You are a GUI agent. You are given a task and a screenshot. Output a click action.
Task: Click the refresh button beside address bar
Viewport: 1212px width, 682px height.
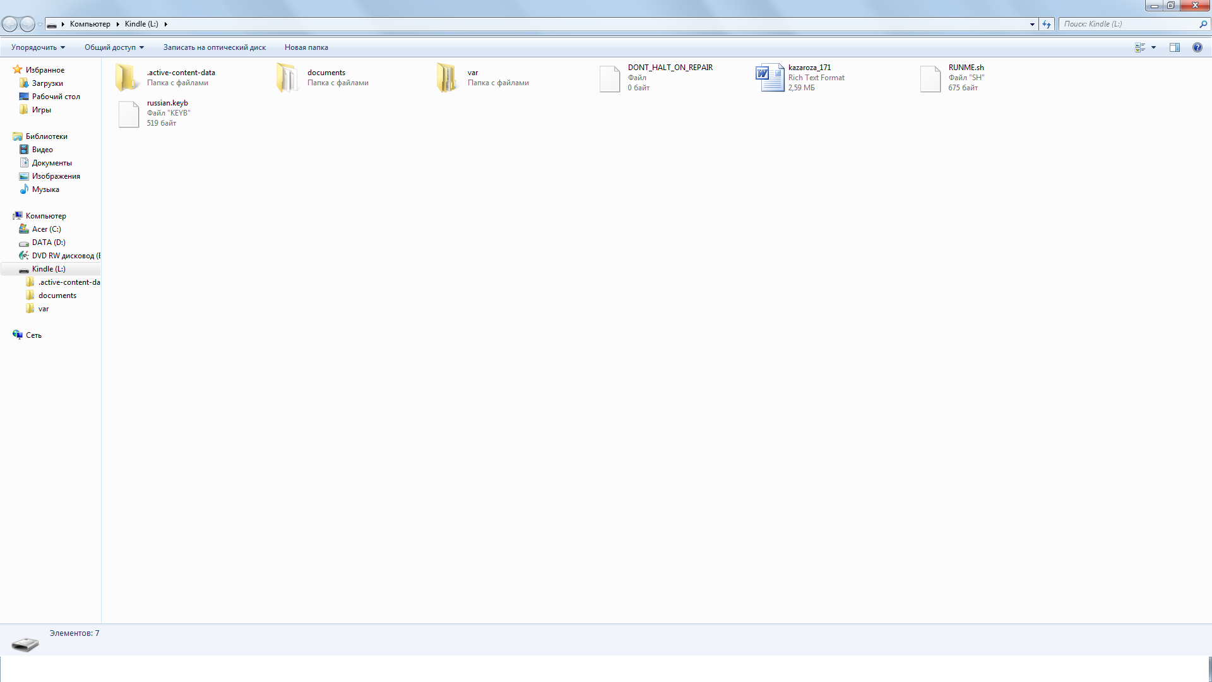(x=1047, y=24)
